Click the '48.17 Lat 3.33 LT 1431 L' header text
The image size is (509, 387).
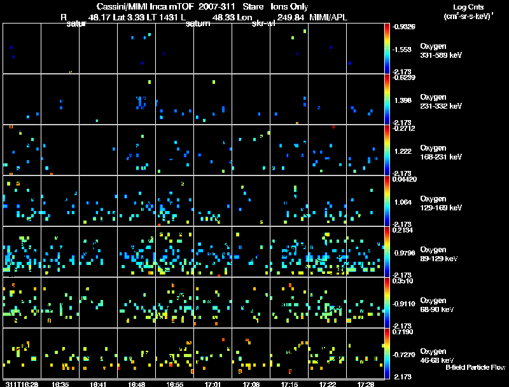coord(137,17)
